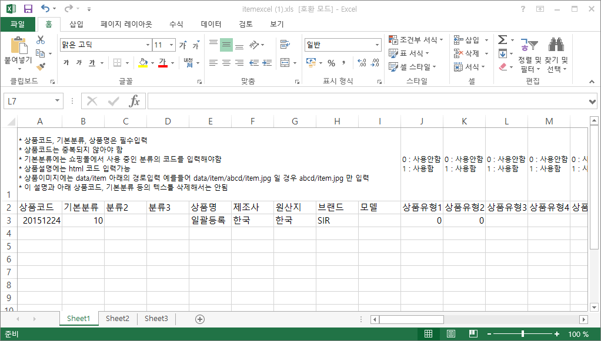Cut selection with the scissors icon
The image size is (601, 341).
click(x=41, y=40)
